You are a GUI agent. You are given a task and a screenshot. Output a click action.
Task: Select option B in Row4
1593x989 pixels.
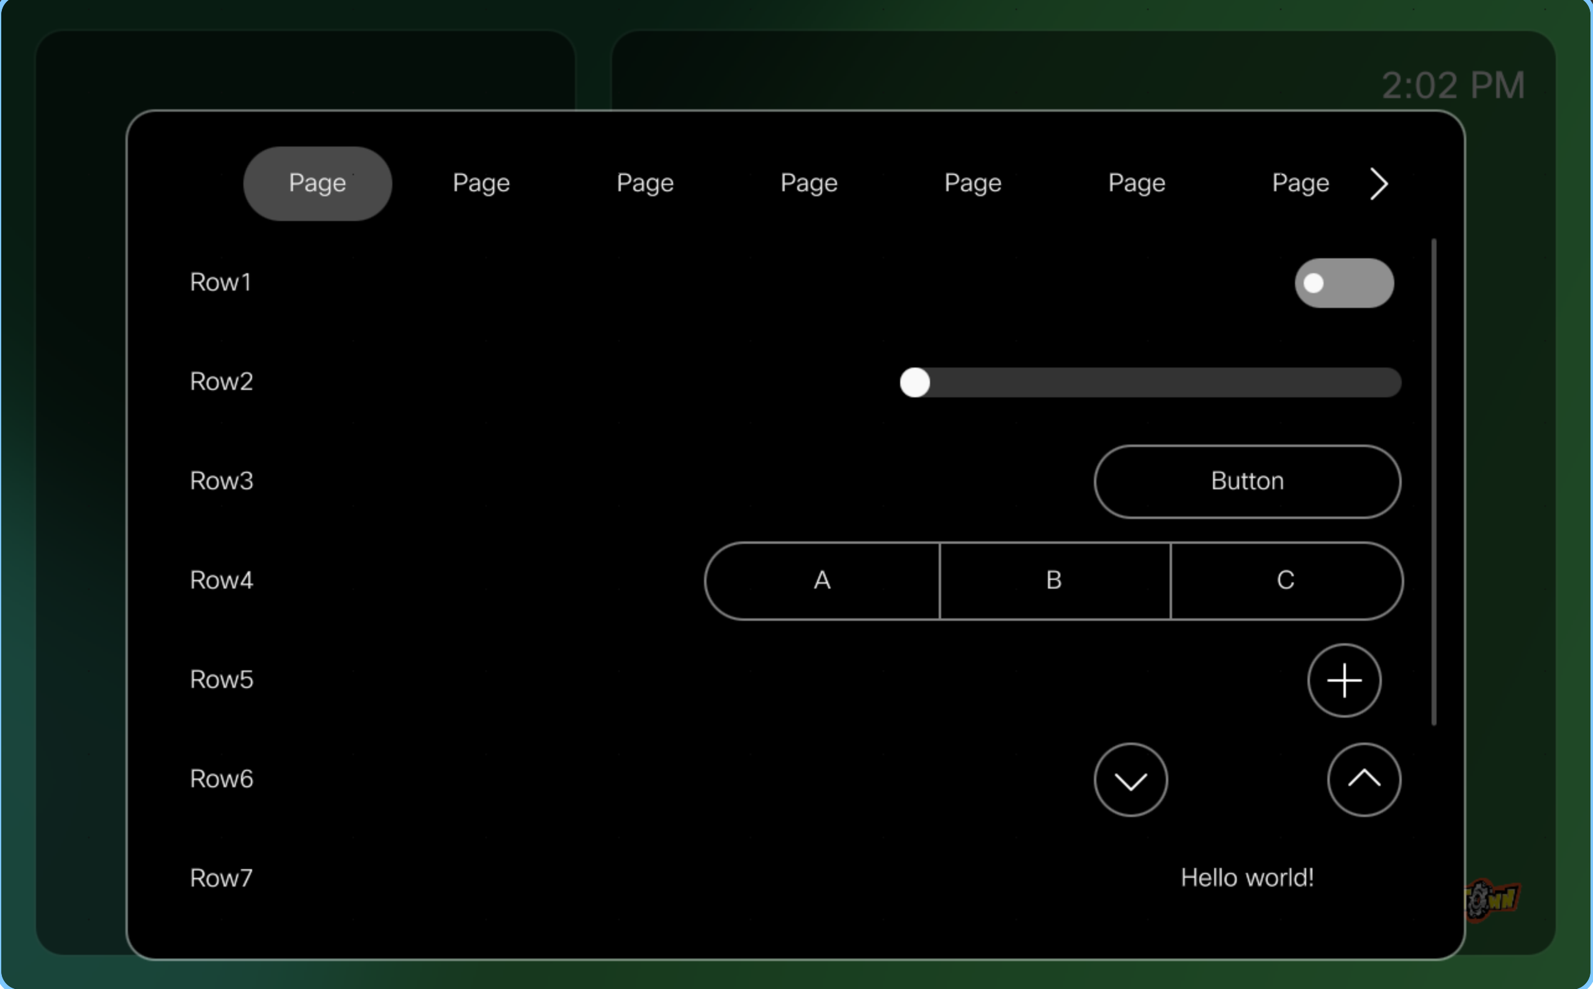coord(1055,581)
